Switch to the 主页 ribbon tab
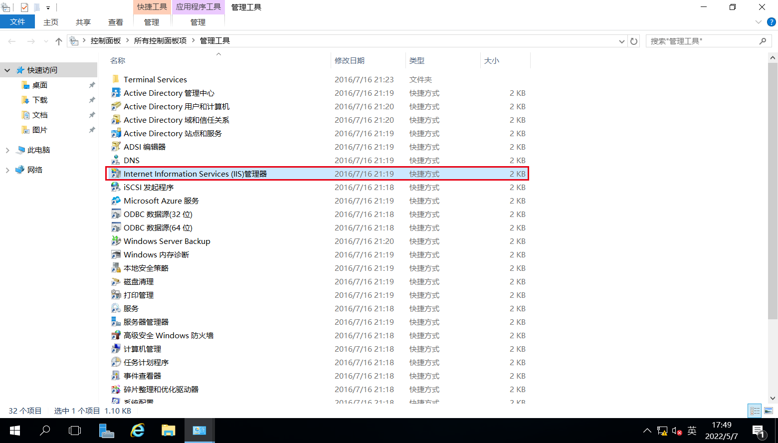The width and height of the screenshot is (778, 443). tap(51, 22)
